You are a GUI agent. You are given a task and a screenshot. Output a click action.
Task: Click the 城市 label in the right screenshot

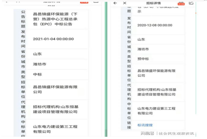[129, 49]
